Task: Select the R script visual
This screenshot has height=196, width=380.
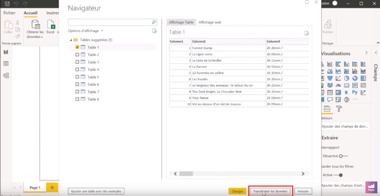Action: 347,92
